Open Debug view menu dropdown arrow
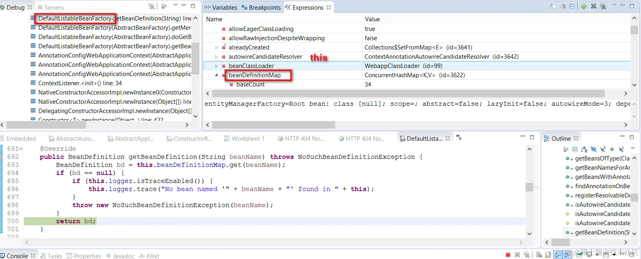Image resolution: width=641 pixels, height=259 pixels. [x=175, y=5]
